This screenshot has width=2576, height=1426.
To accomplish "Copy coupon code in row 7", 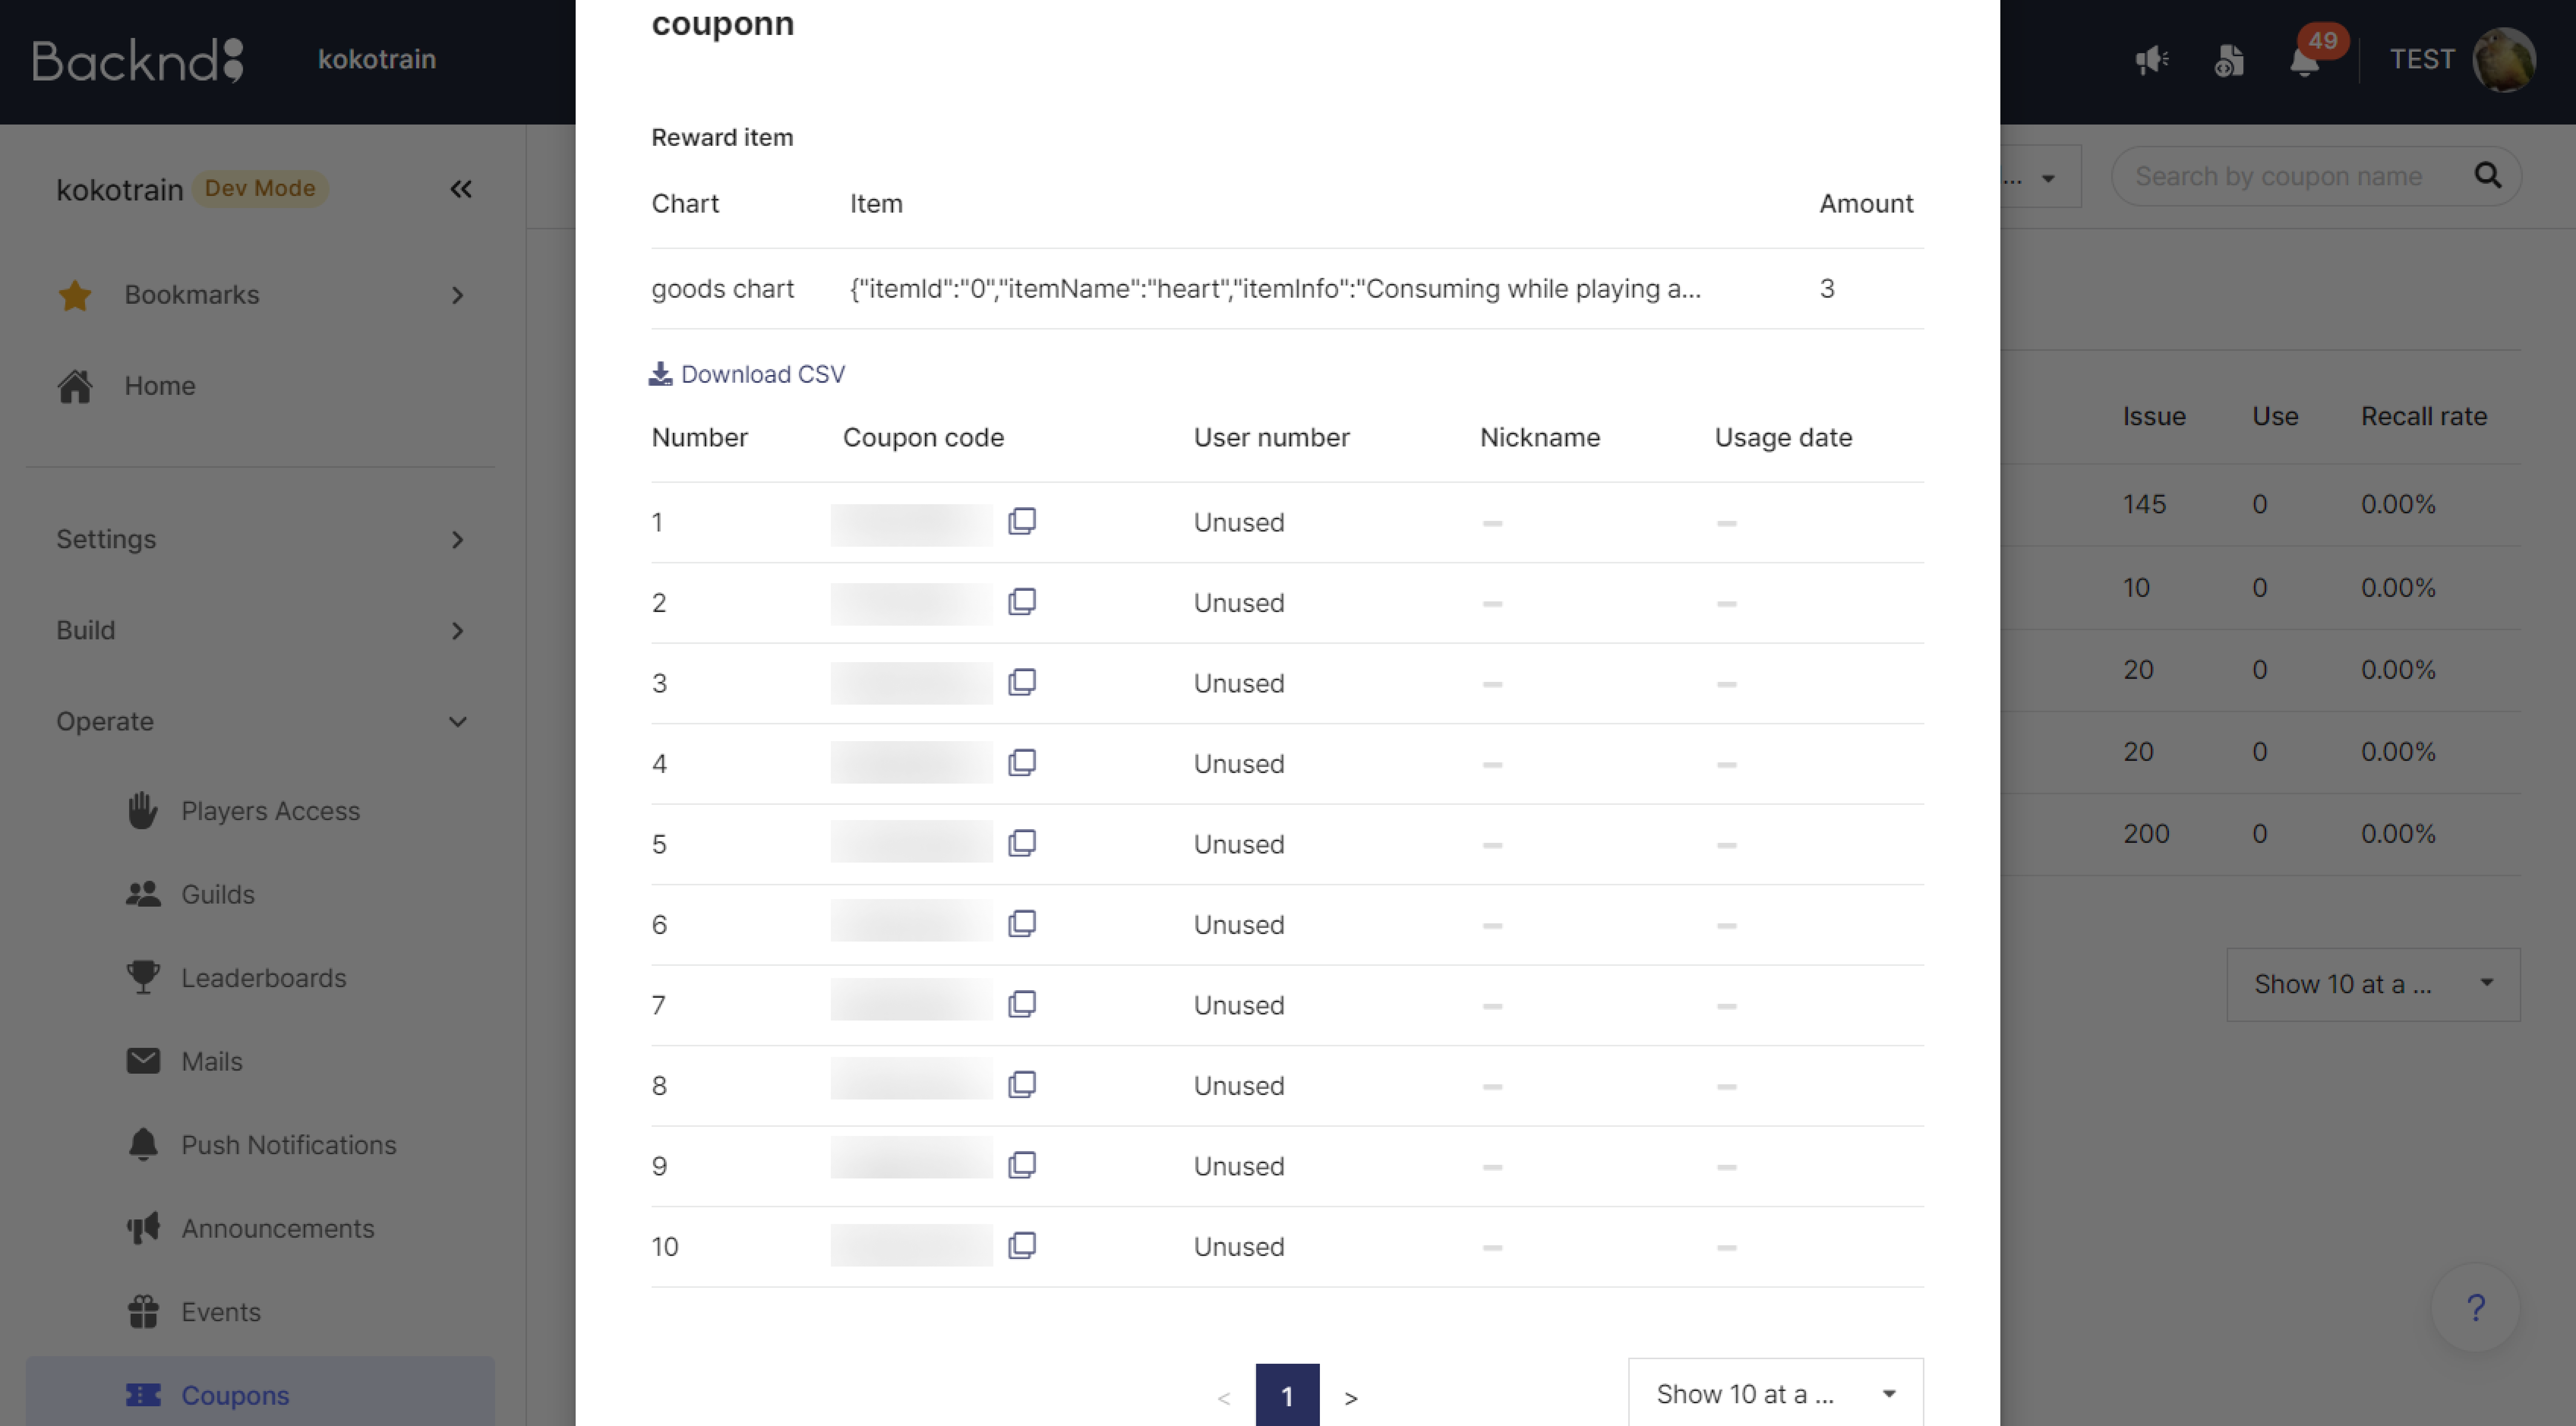I will pos(1021,1004).
